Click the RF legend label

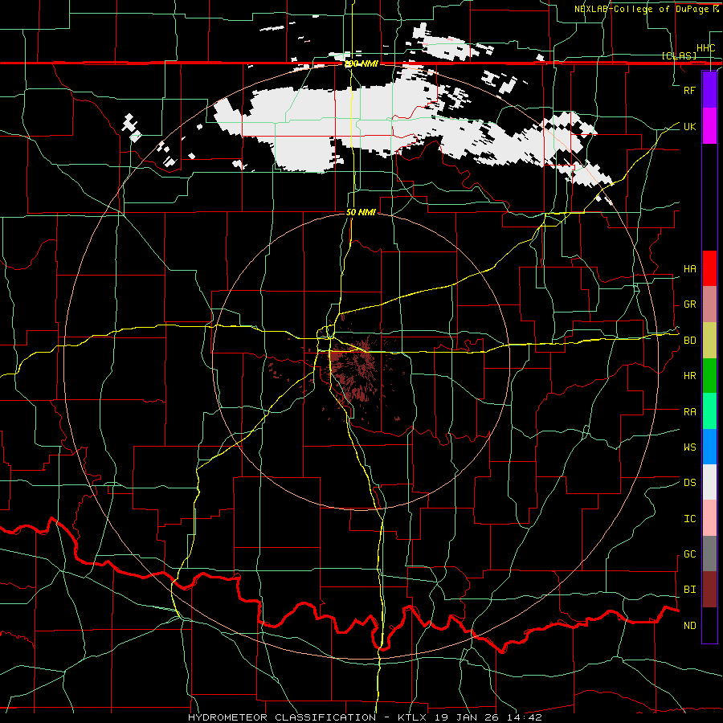[689, 90]
